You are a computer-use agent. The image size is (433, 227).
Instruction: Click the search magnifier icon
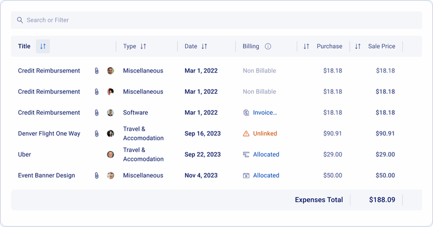(x=20, y=20)
